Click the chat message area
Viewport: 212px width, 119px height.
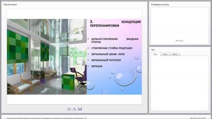(x=180, y=83)
